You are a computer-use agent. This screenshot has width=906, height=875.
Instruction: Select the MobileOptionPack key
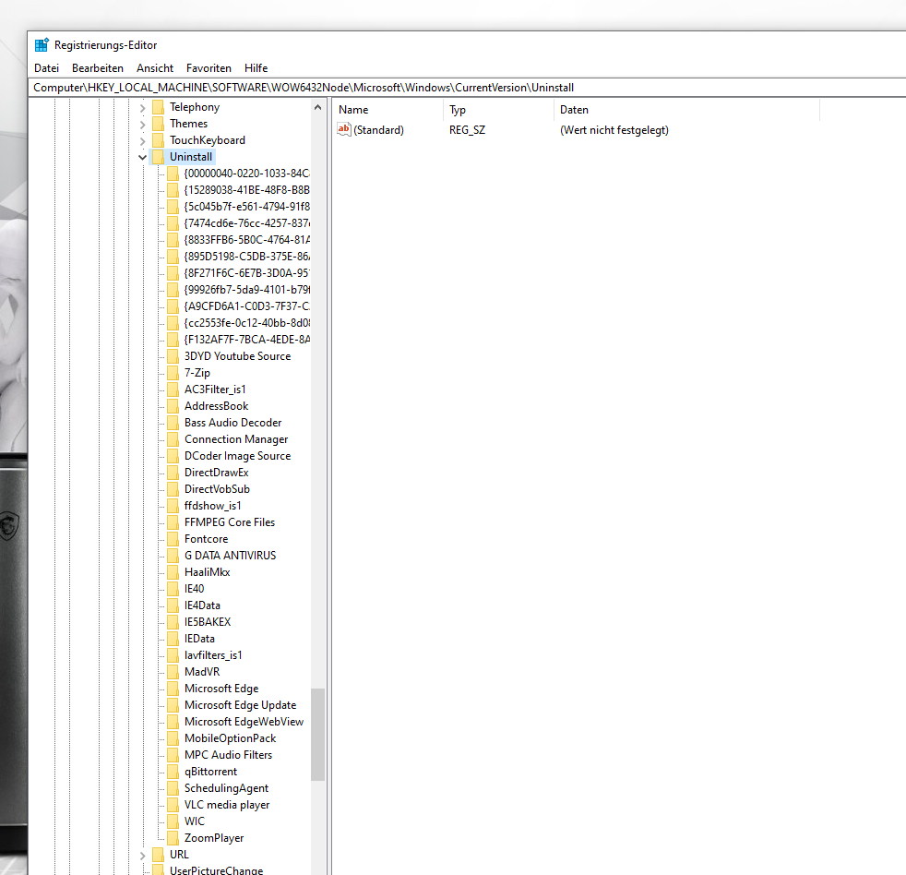[230, 738]
